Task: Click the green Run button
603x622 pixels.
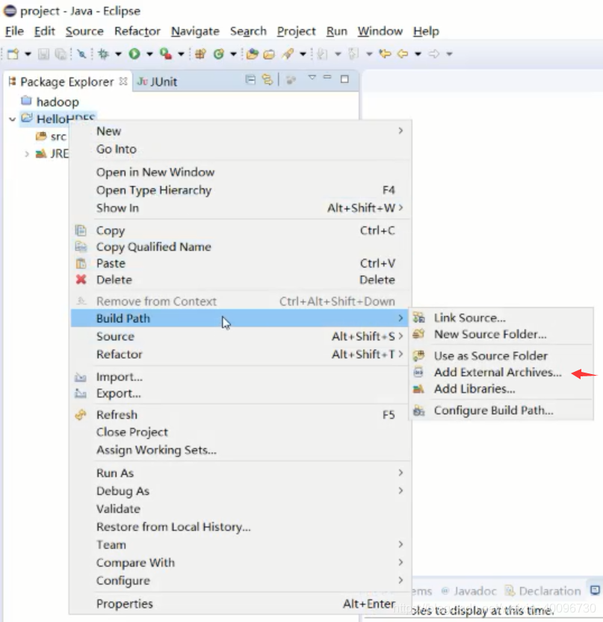Action: [134, 54]
